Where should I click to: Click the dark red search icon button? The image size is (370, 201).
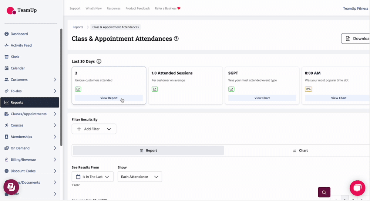324,193
